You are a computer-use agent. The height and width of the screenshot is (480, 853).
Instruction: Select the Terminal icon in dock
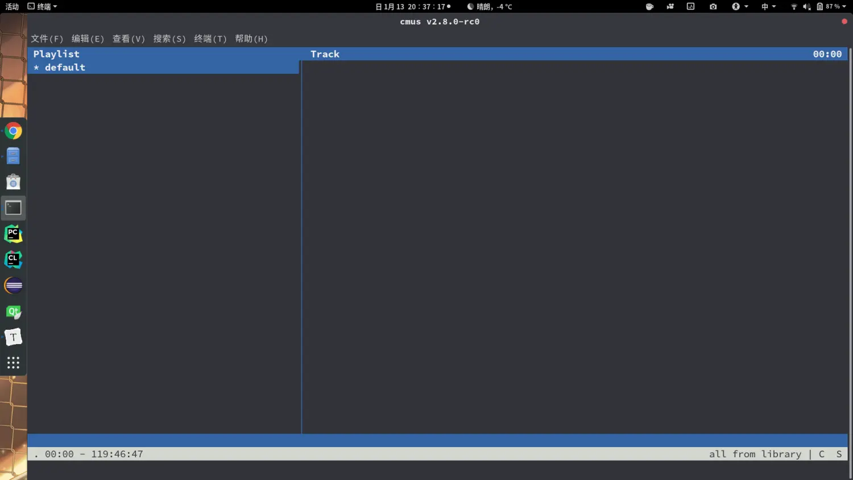(13, 208)
